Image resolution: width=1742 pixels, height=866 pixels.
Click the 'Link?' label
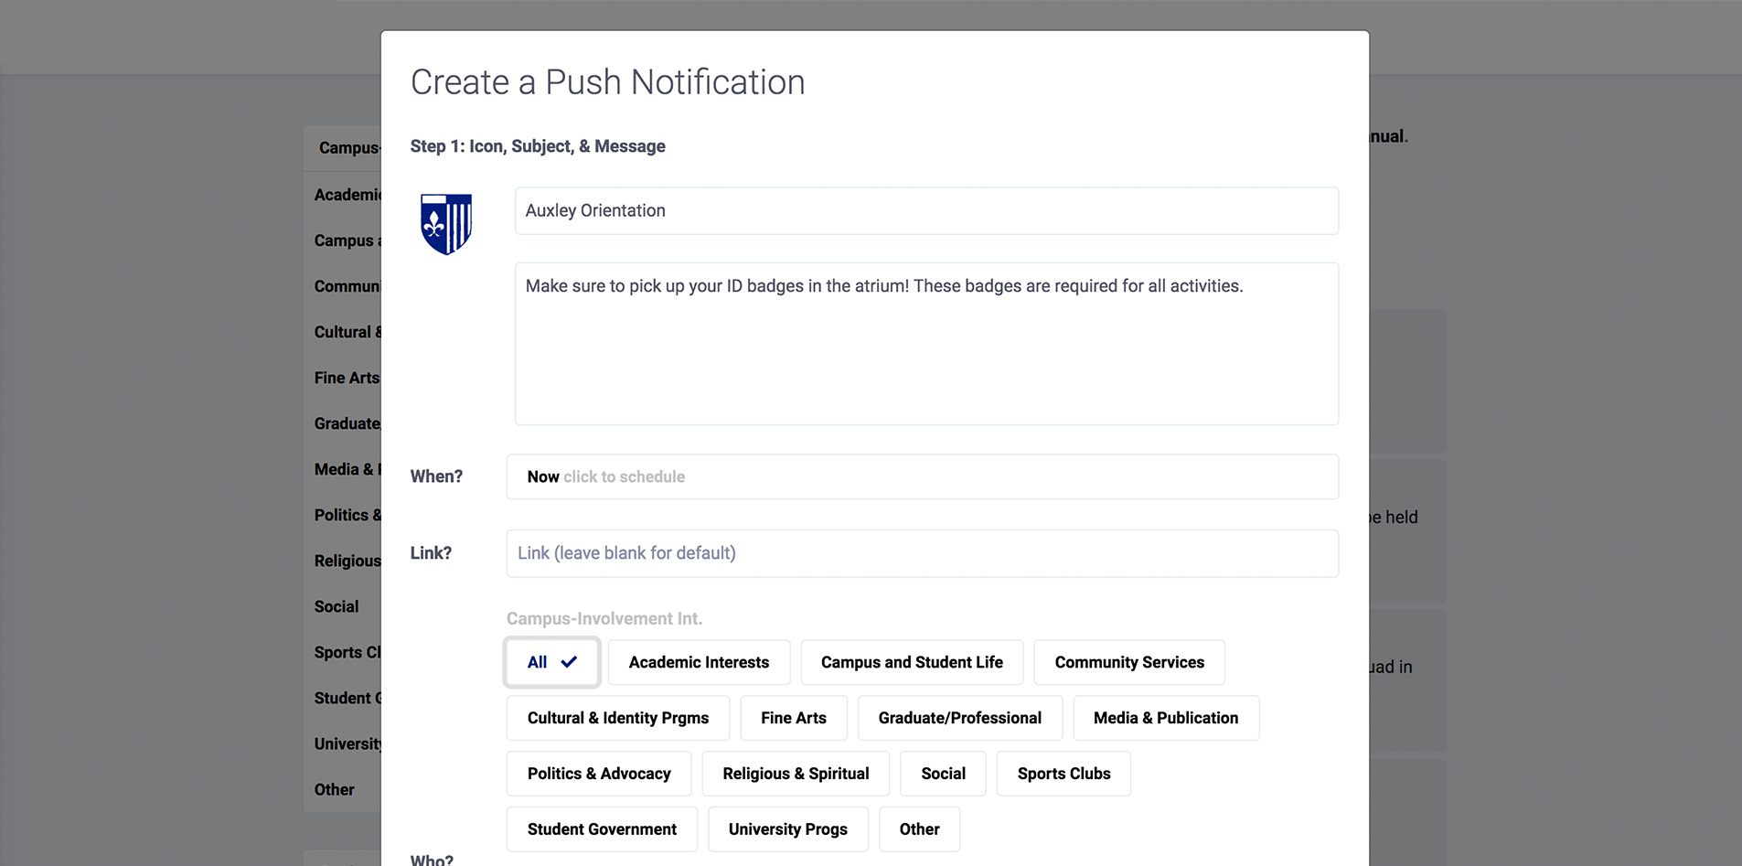[431, 553]
